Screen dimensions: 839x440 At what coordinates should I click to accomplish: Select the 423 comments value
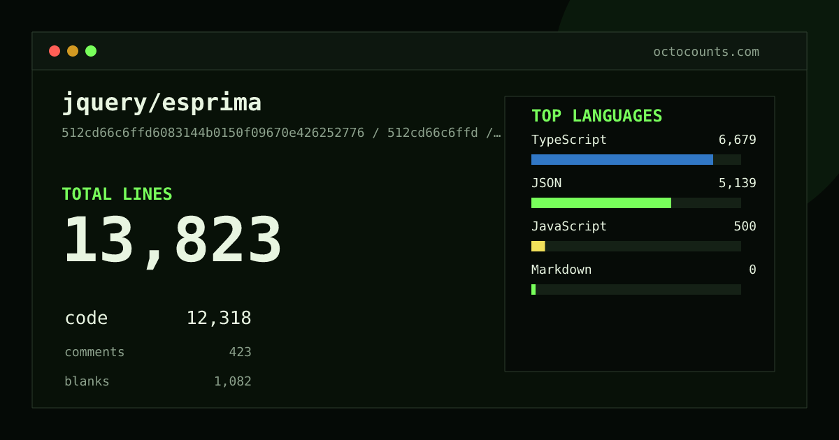coord(240,352)
